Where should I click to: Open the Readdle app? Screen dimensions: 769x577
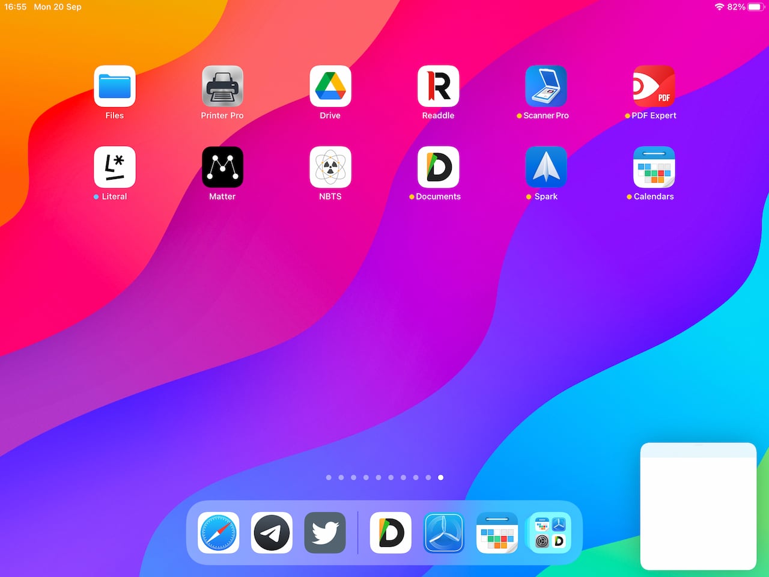pos(438,86)
